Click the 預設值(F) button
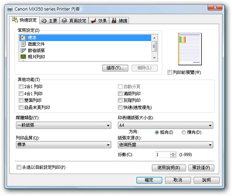The width and height of the screenshot is (232, 196). coord(201,168)
